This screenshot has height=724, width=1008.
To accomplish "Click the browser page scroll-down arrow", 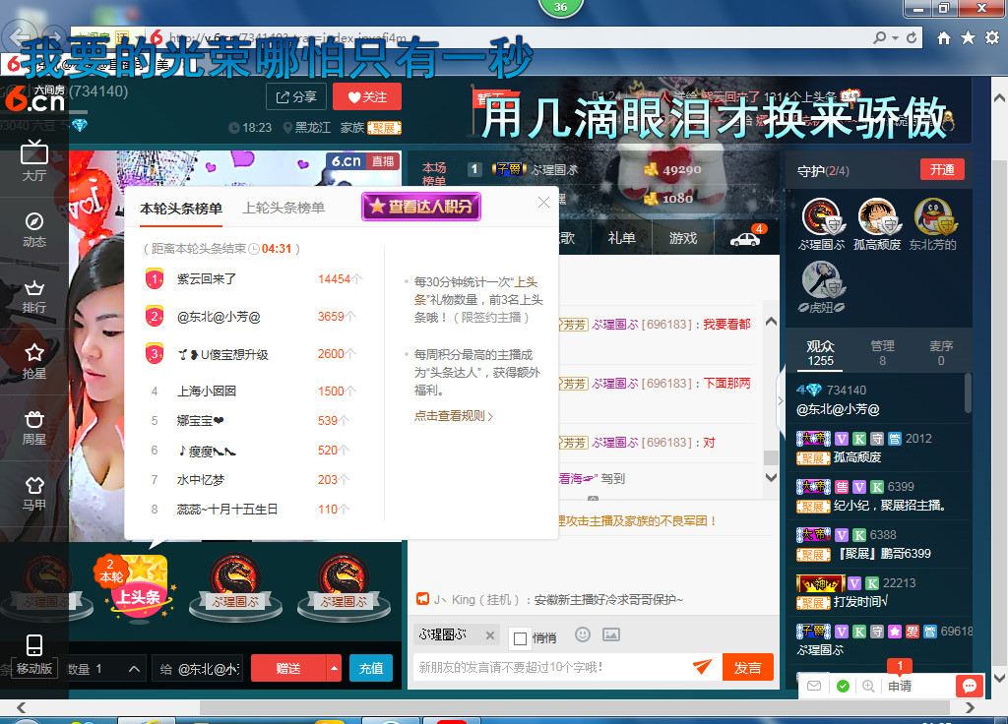I will pyautogui.click(x=999, y=677).
